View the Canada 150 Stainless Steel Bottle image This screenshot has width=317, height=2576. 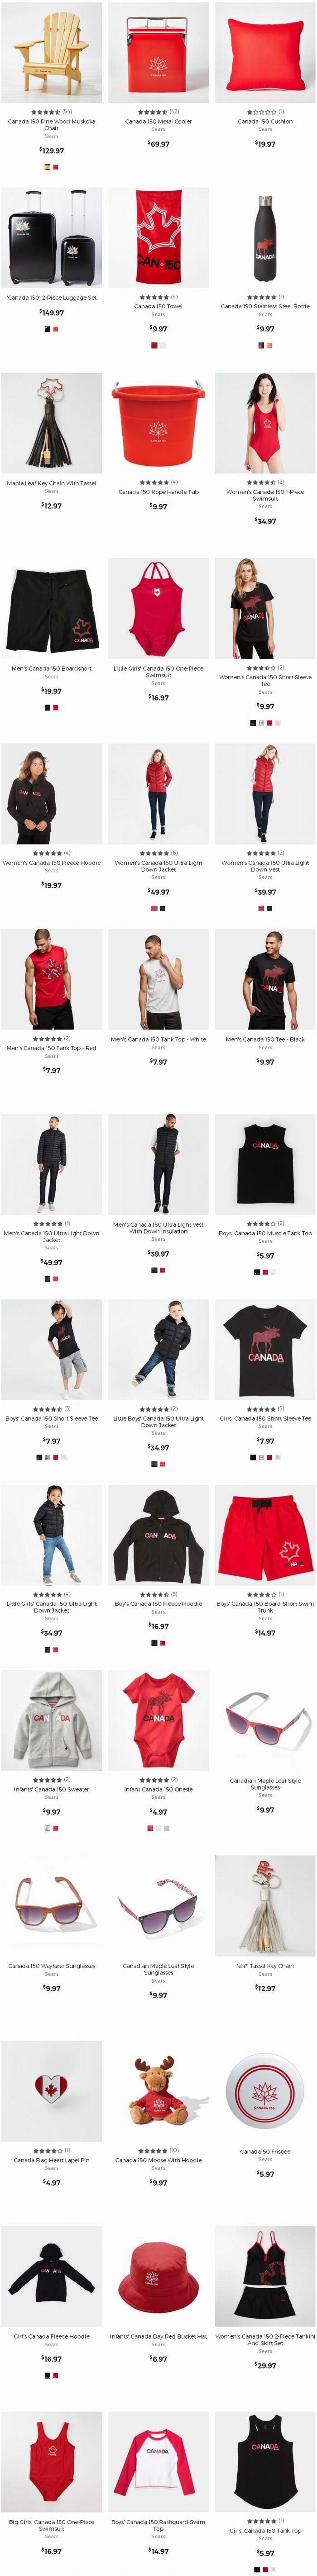coord(265,238)
